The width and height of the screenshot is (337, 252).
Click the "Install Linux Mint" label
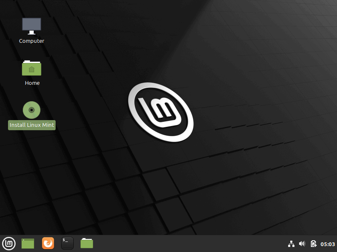click(x=32, y=125)
